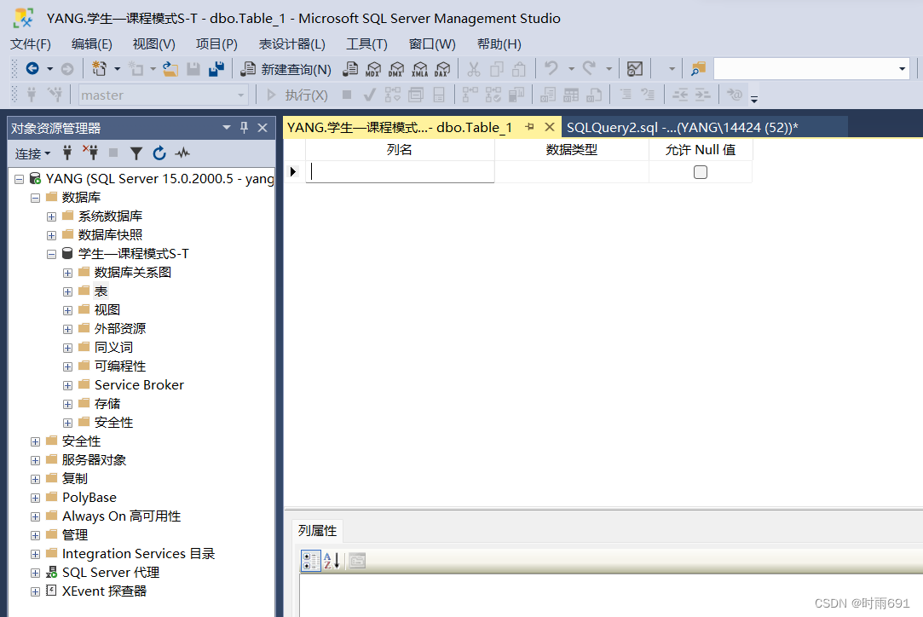Expand the 表 folder
Image resolution: width=923 pixels, height=617 pixels.
pyautogui.click(x=67, y=291)
